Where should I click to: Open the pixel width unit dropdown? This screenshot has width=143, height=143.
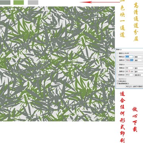139,57
